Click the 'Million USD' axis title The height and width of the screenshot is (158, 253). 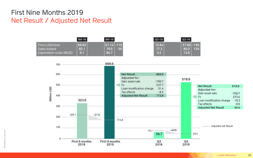pos(51,94)
